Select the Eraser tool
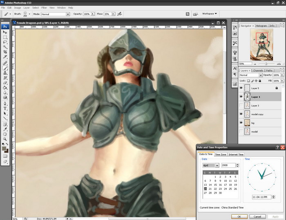 point(5,83)
